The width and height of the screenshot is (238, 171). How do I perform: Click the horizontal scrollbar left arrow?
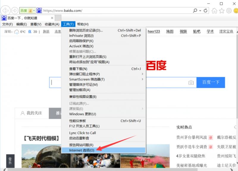(4, 170)
